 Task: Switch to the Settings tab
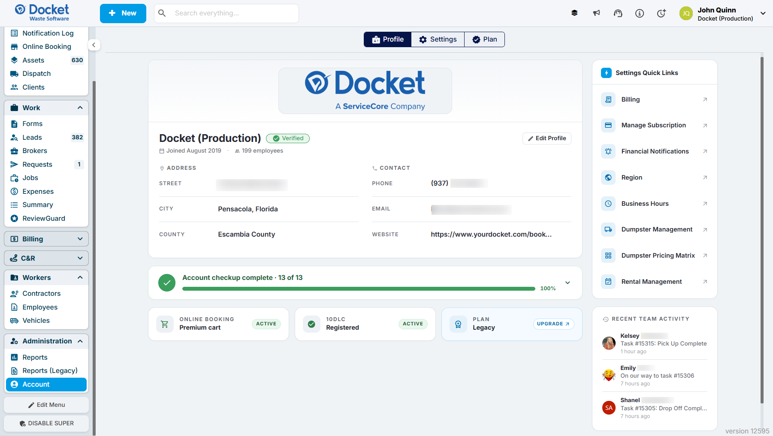[x=438, y=39]
